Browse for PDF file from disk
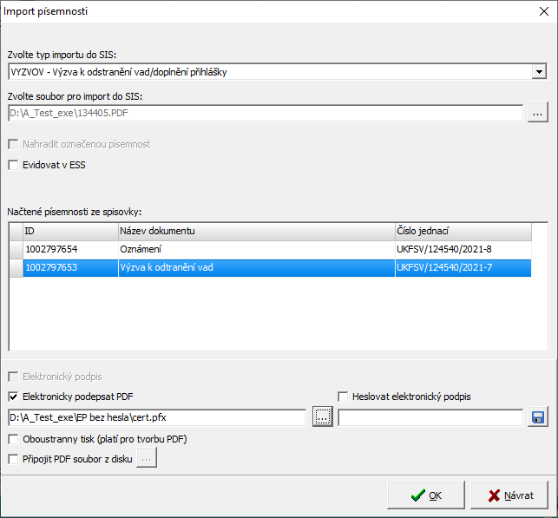 [x=147, y=459]
